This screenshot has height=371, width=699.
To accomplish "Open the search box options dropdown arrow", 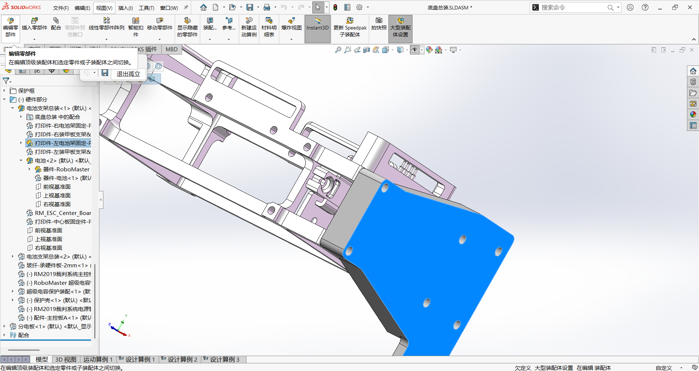I will (618, 7).
